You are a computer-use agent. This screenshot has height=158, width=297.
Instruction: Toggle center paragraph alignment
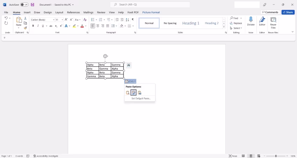tap(98, 26)
